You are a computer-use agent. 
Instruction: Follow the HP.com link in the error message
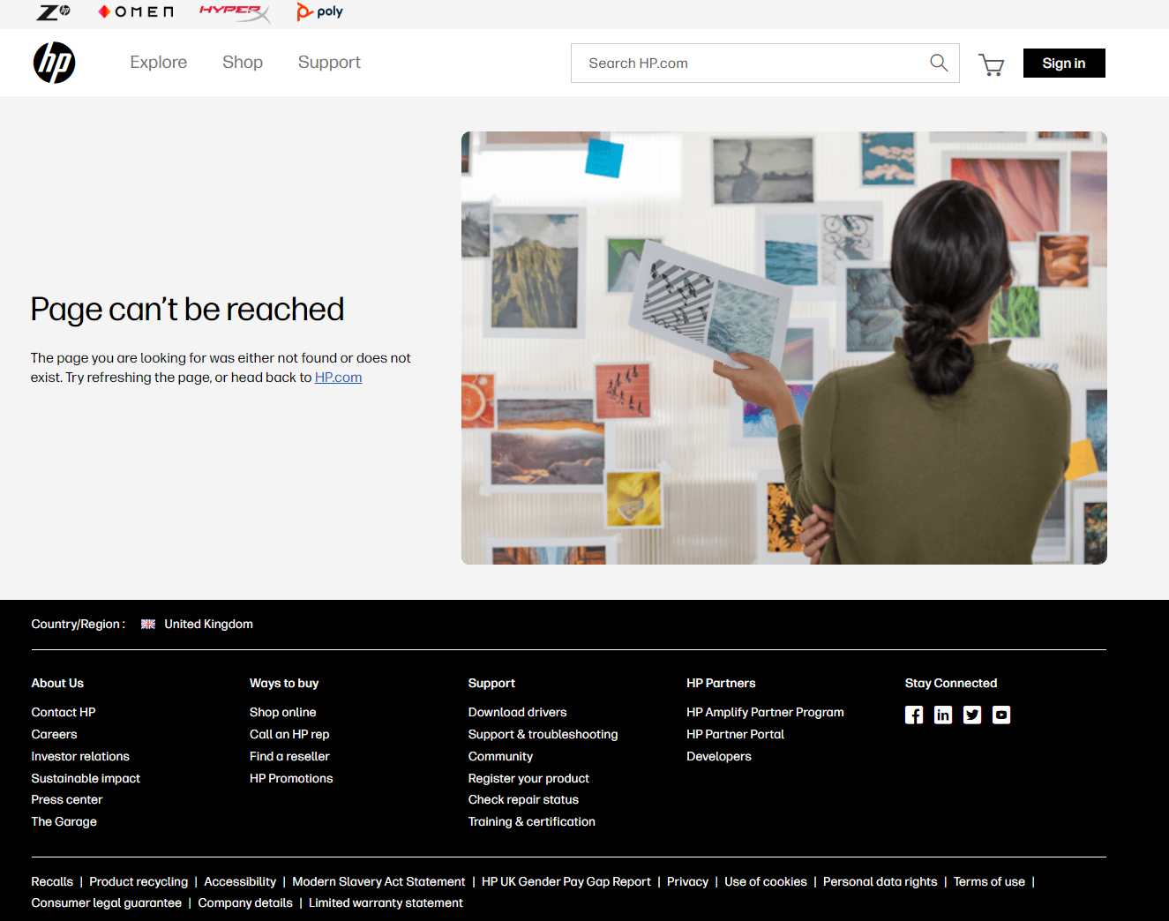point(339,378)
